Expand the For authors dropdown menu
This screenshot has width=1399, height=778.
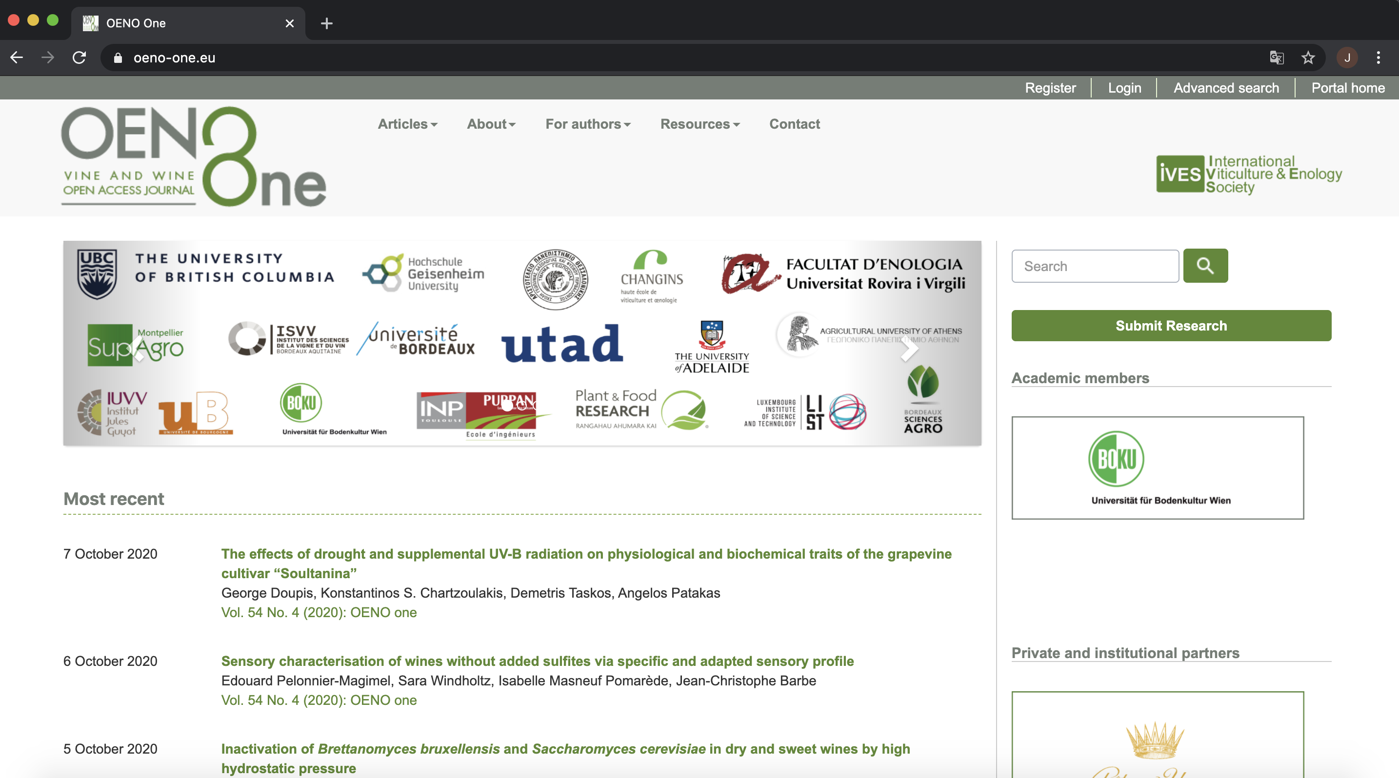click(588, 124)
